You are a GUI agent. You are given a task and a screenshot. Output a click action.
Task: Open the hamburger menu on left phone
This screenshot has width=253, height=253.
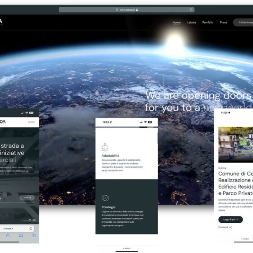[31, 122]
